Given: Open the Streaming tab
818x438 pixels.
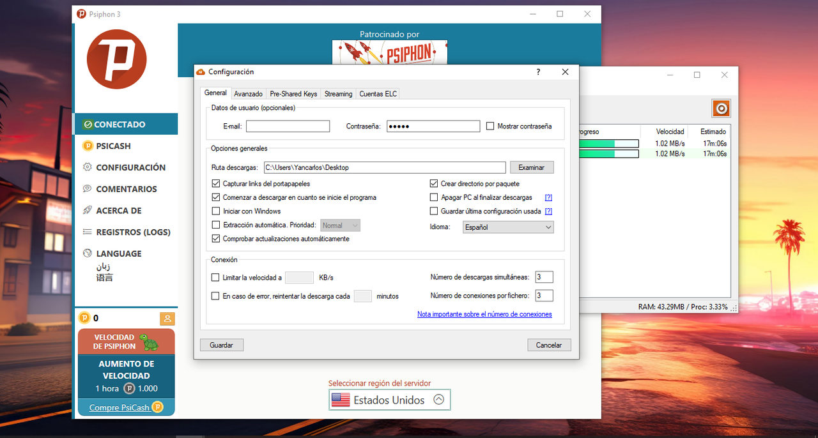Looking at the screenshot, I should coord(338,94).
